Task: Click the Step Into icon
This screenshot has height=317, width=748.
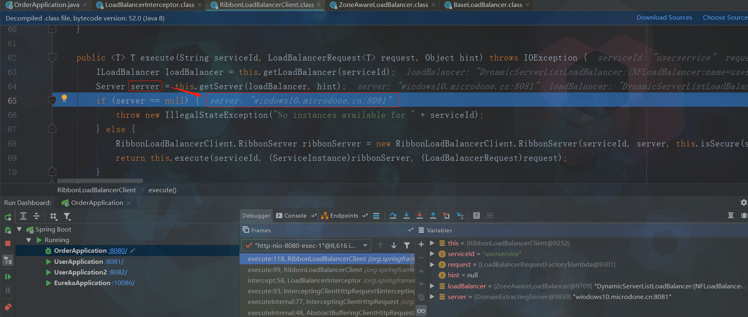Action: coord(407,216)
